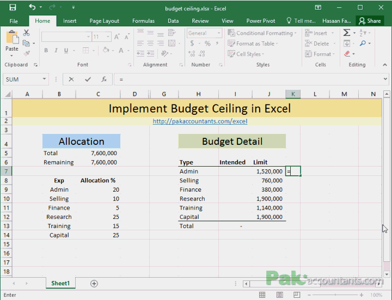Image resolution: width=392 pixels, height=300 pixels.
Task: Click the Insert cells button
Action: (x=316, y=33)
